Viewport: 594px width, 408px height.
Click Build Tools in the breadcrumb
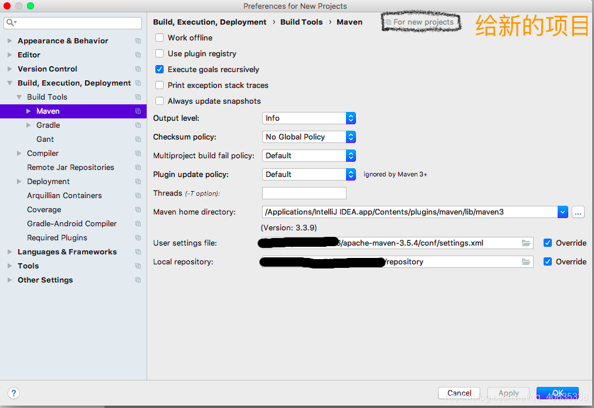coord(301,22)
